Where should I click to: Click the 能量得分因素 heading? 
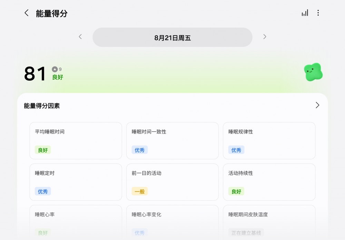point(42,106)
